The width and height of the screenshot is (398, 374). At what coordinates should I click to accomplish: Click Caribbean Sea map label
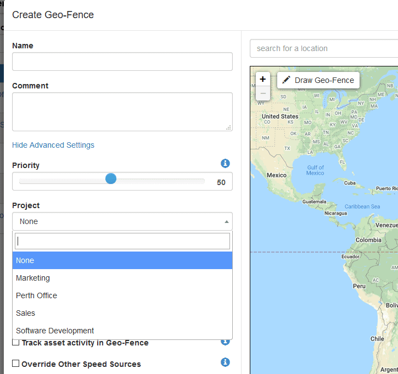362,206
